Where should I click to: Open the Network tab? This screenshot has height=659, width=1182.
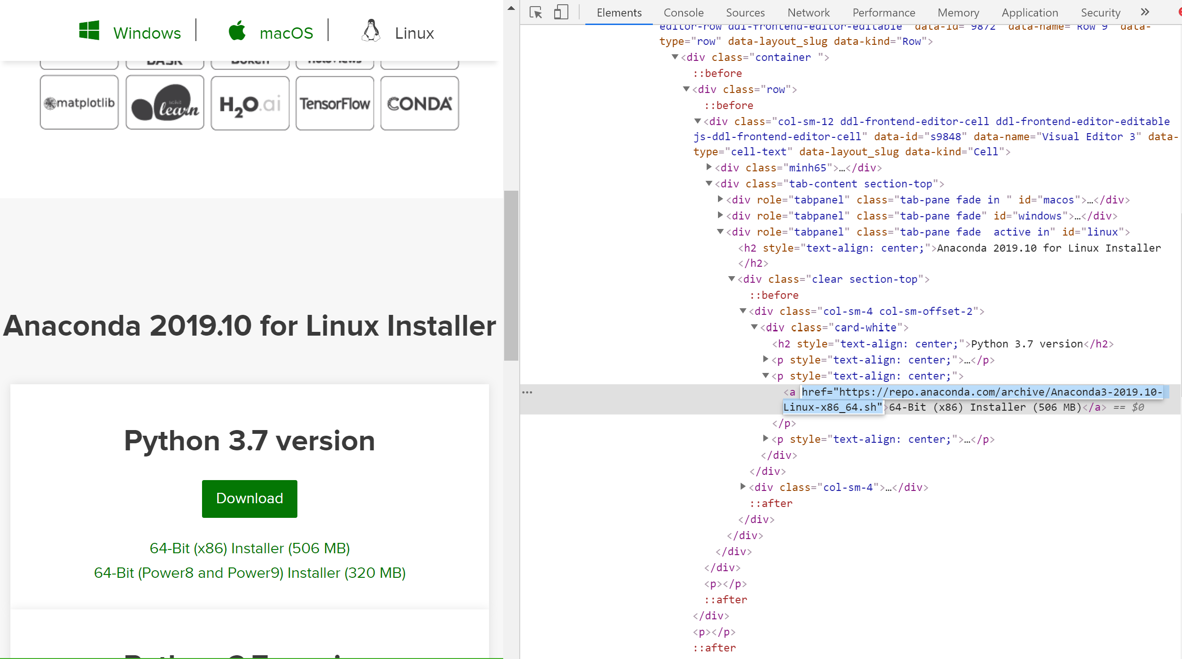coord(808,13)
